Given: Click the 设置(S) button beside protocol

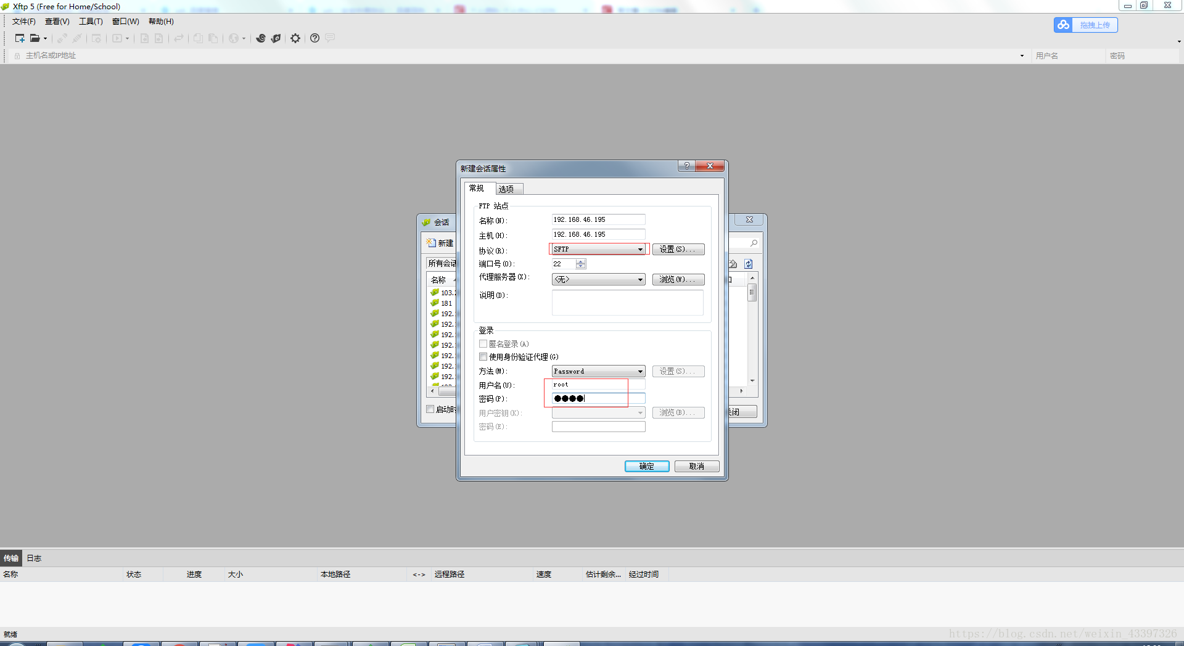Looking at the screenshot, I should [x=678, y=249].
